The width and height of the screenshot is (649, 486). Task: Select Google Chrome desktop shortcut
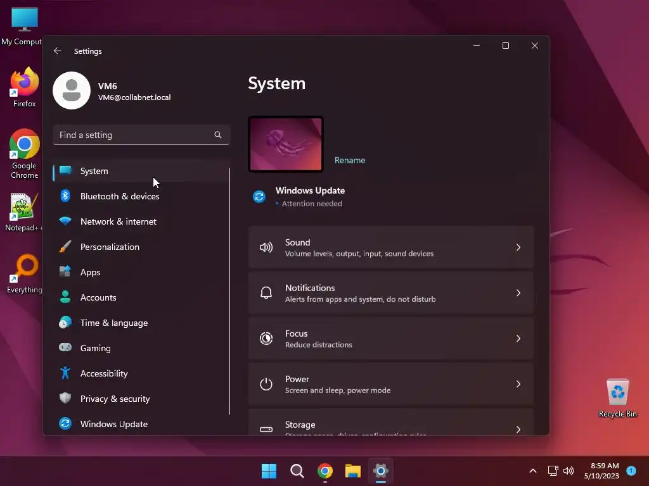(25, 154)
